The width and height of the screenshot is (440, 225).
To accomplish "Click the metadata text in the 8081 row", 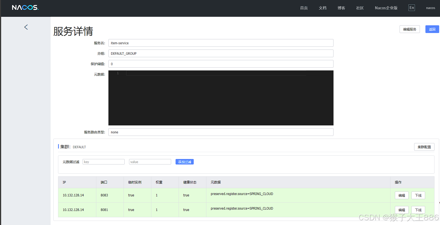I will tap(242, 208).
